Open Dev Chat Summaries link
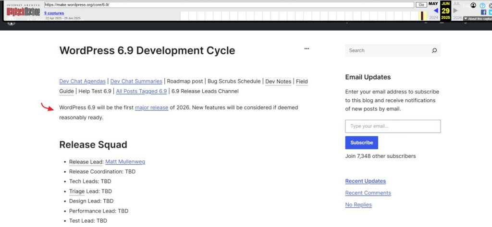Screen dimensions: 492x227 tap(136, 81)
